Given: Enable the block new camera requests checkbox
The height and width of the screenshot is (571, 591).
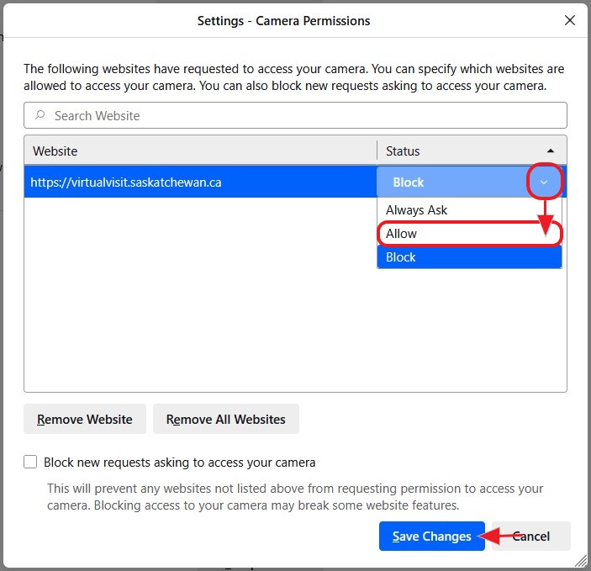Looking at the screenshot, I should click(31, 462).
